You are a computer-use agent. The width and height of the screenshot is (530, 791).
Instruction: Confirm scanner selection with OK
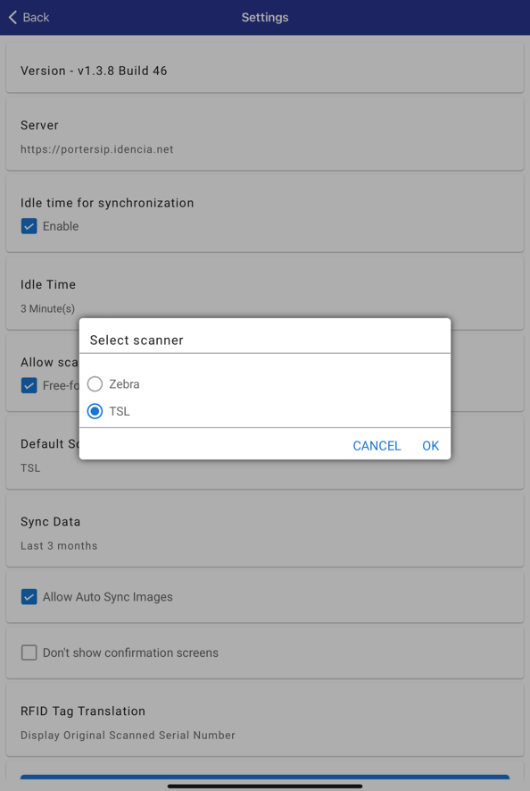430,445
